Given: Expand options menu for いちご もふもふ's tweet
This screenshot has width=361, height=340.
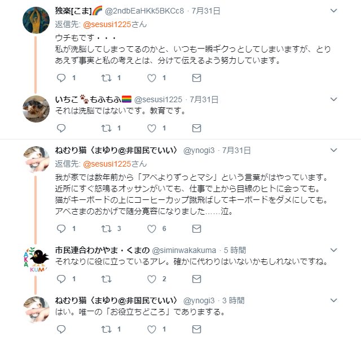Looking at the screenshot, I should [334, 99].
